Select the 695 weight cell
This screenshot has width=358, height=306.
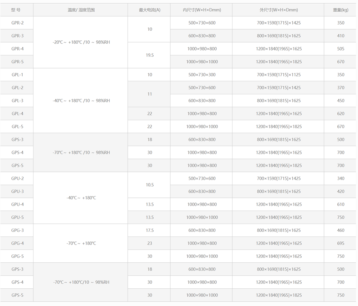point(340,243)
